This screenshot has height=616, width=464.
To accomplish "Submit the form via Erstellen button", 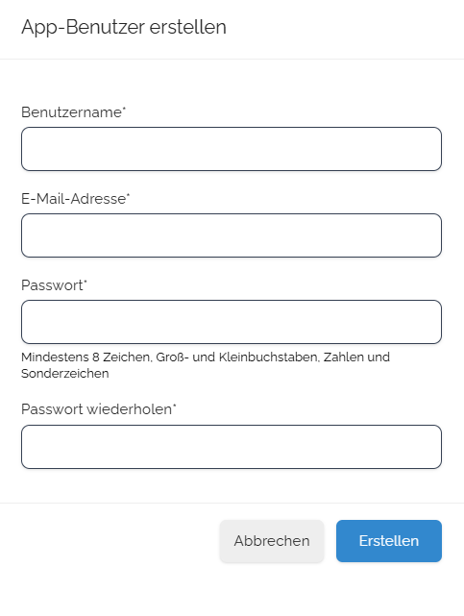I will pos(389,541).
